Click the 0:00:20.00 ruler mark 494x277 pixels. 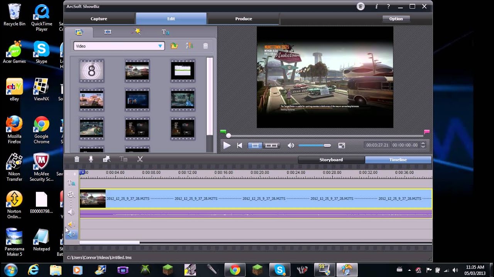click(260, 173)
